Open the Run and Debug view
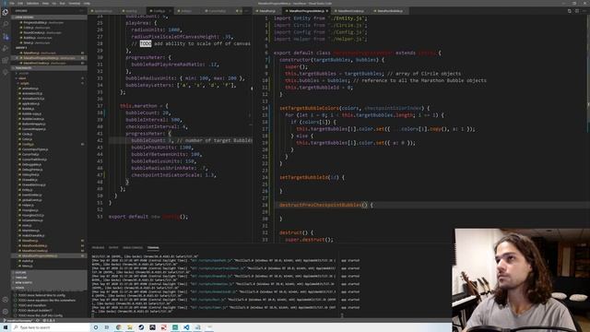Image resolution: width=590 pixels, height=332 pixels. [6, 48]
